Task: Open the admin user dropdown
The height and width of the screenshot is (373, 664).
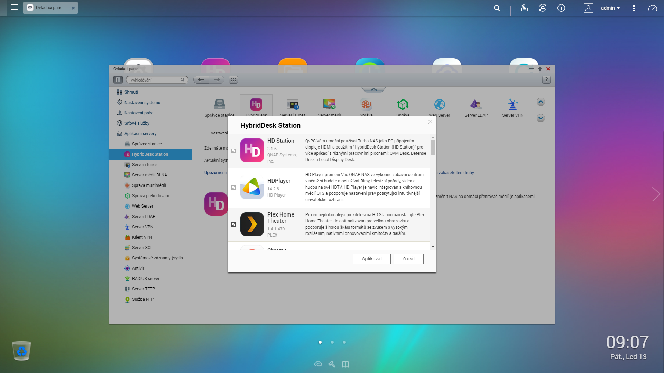Action: click(x=610, y=8)
